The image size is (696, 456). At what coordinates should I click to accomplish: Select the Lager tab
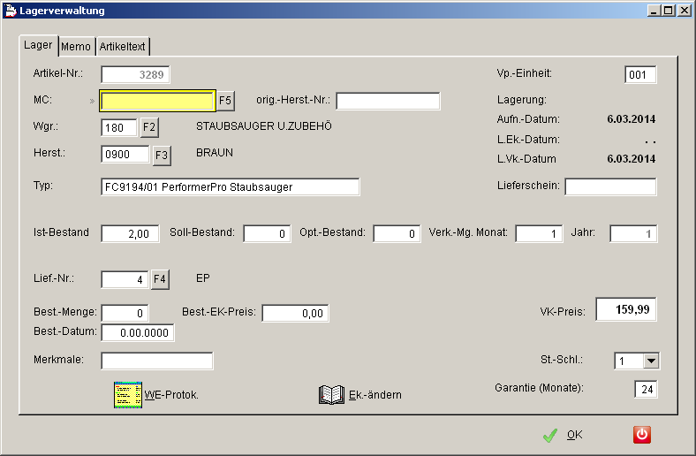point(38,45)
